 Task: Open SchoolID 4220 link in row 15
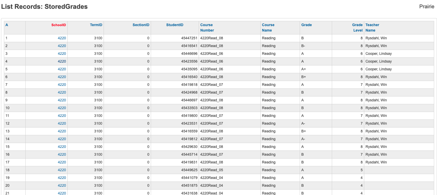coord(62,147)
